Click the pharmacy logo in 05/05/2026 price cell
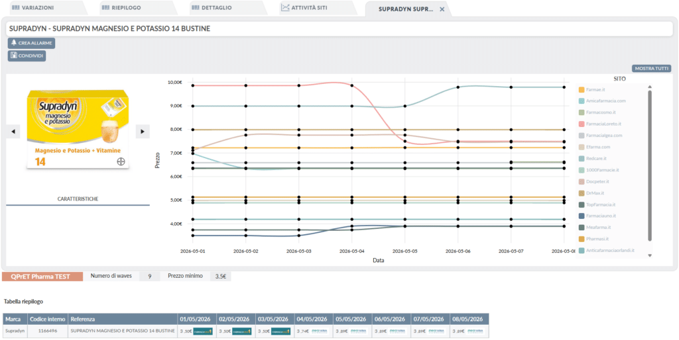 coord(359,331)
